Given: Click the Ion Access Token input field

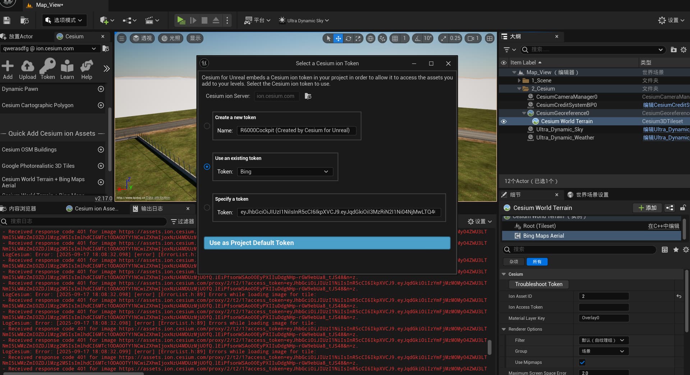Looking at the screenshot, I should 603,307.
